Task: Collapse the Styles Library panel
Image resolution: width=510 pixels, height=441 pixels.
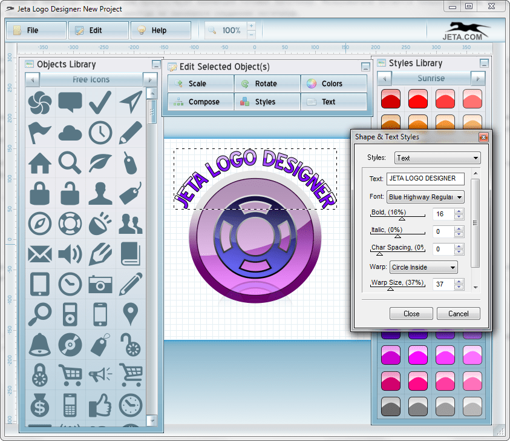Action: point(485,63)
